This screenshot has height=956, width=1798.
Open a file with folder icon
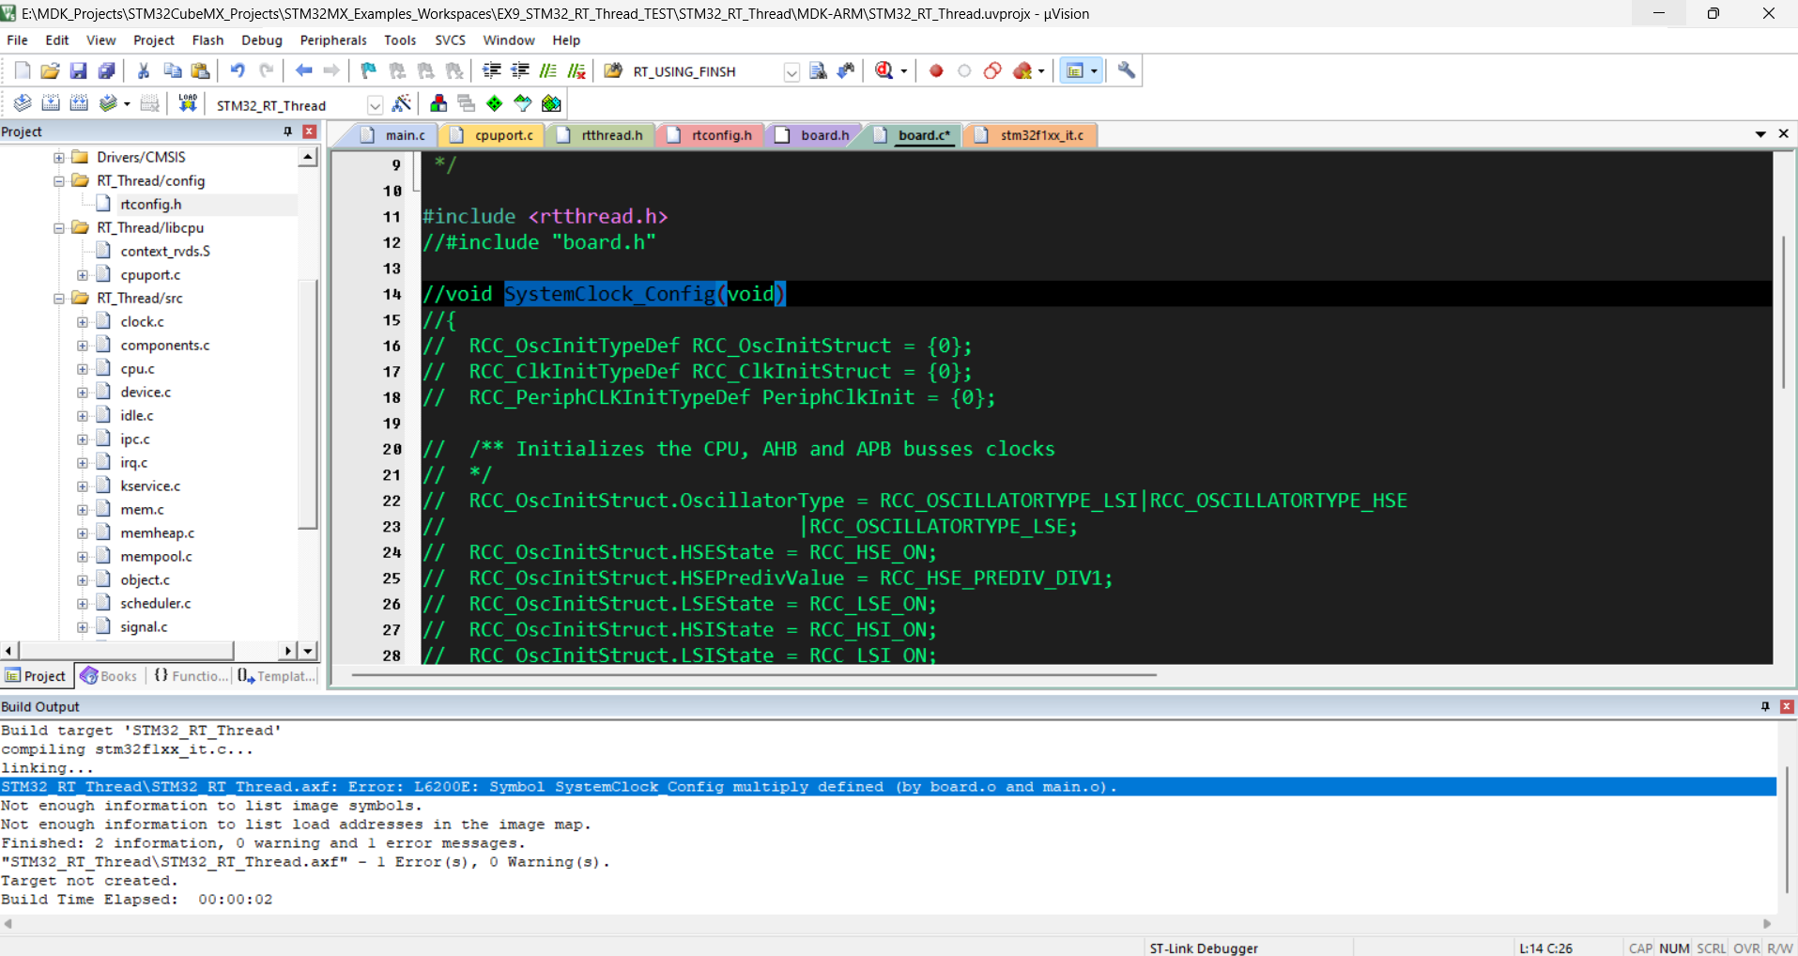coord(50,70)
